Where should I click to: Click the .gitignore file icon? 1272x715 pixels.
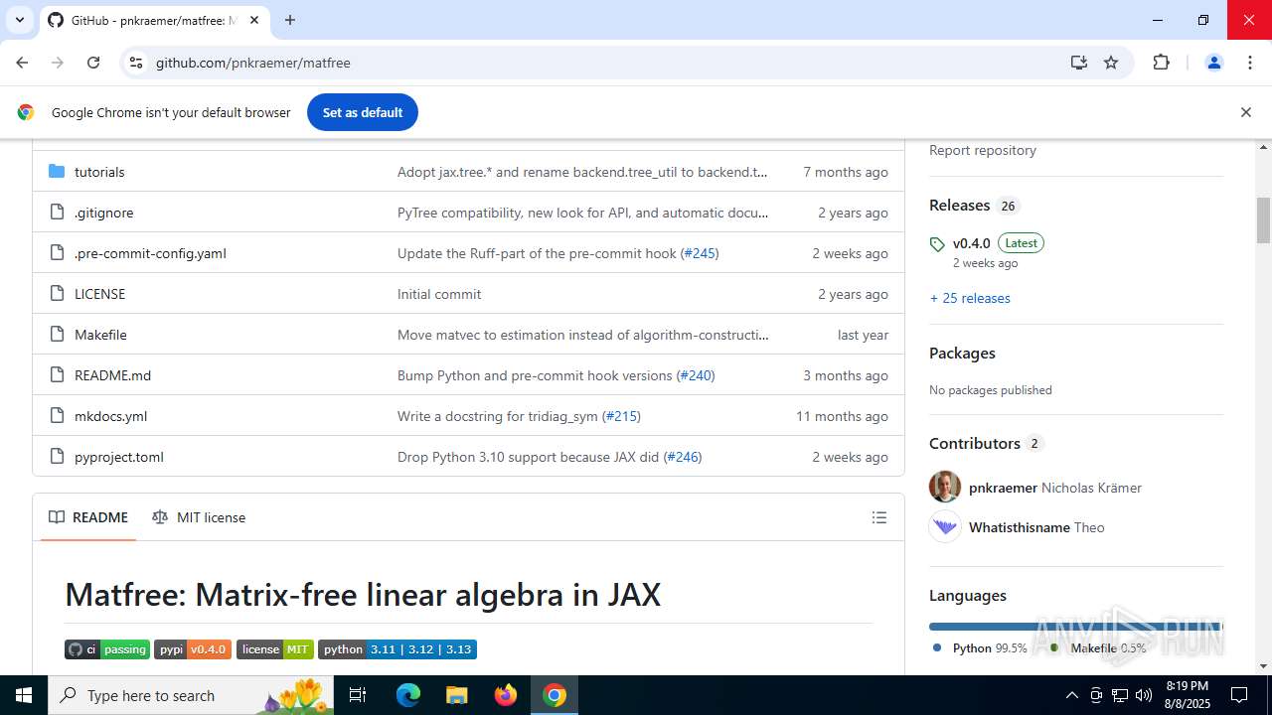coord(57,213)
